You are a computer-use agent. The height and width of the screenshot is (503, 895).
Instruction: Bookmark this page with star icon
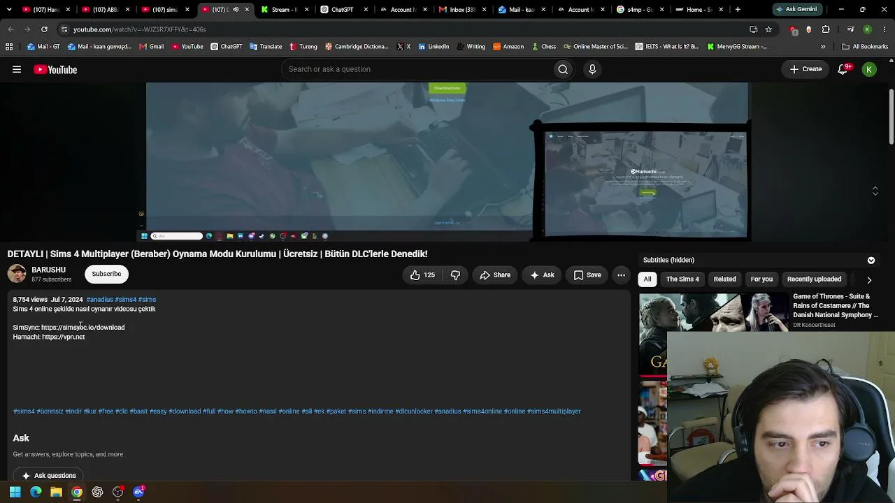(x=768, y=29)
